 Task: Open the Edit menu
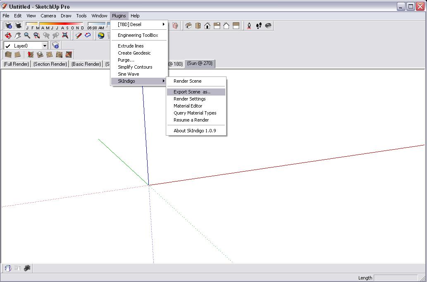pyautogui.click(x=18, y=16)
